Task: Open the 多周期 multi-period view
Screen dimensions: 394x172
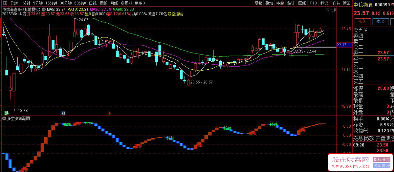Action: click(x=126, y=3)
